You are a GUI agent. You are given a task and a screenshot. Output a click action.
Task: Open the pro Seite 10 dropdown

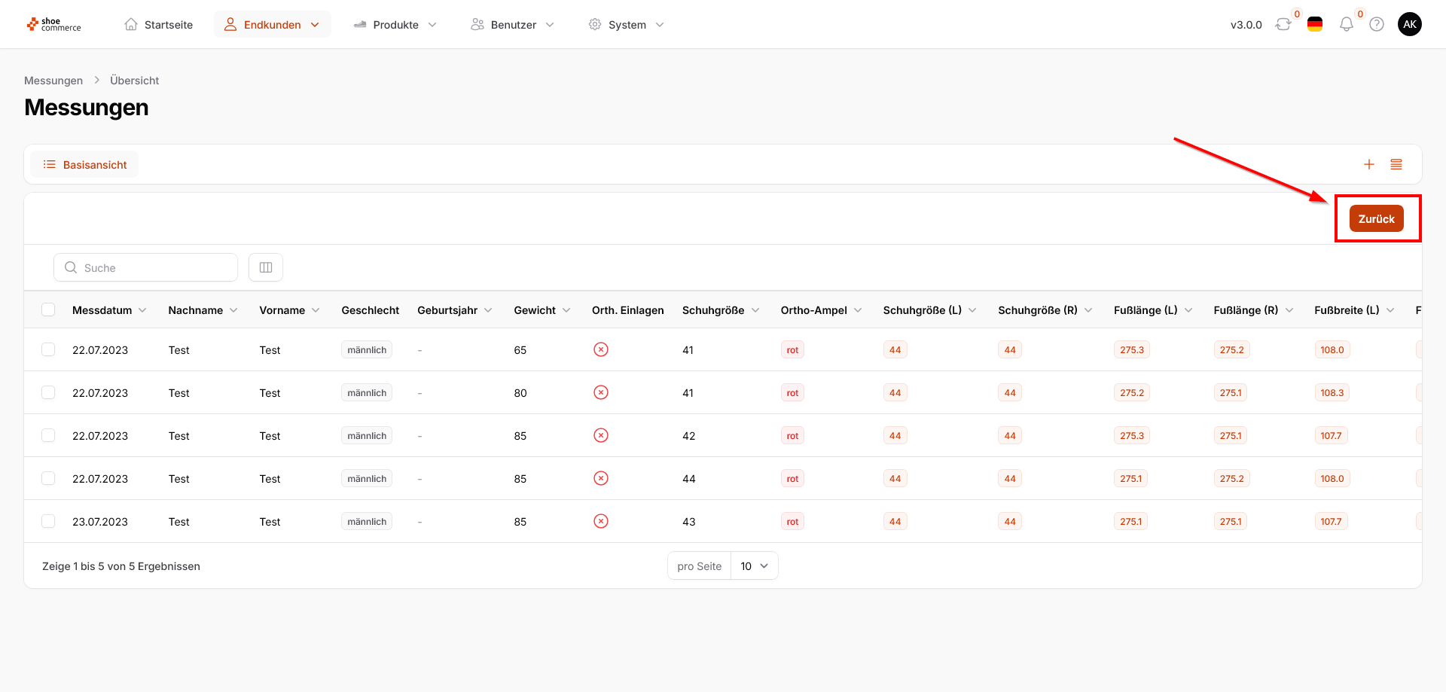[x=754, y=566]
